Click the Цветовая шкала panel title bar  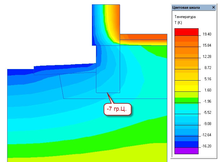pyautogui.click(x=188, y=7)
